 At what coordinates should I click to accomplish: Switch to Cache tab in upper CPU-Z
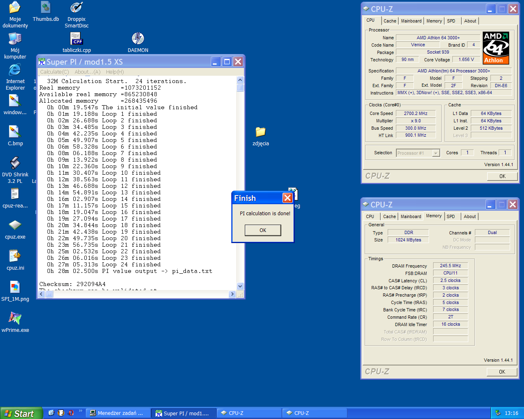coord(390,21)
